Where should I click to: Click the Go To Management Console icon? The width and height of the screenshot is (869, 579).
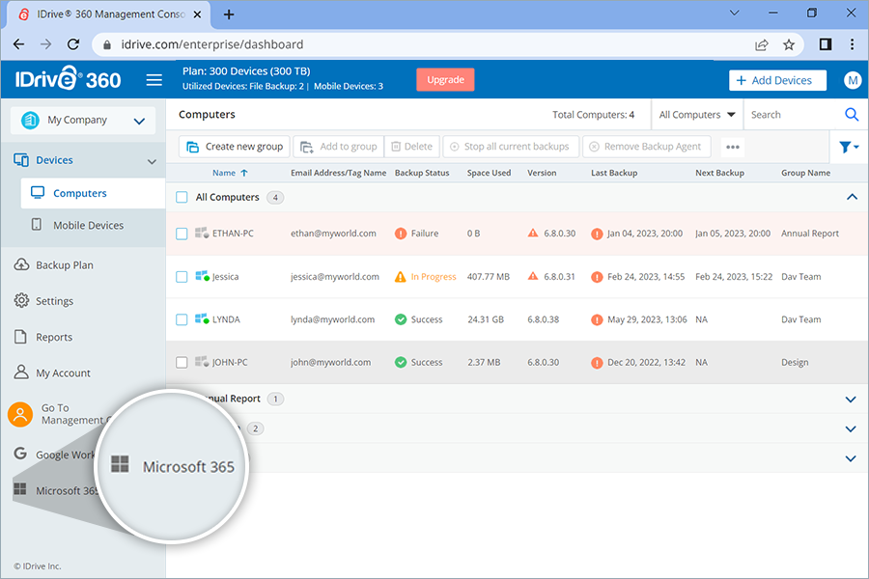click(19, 414)
